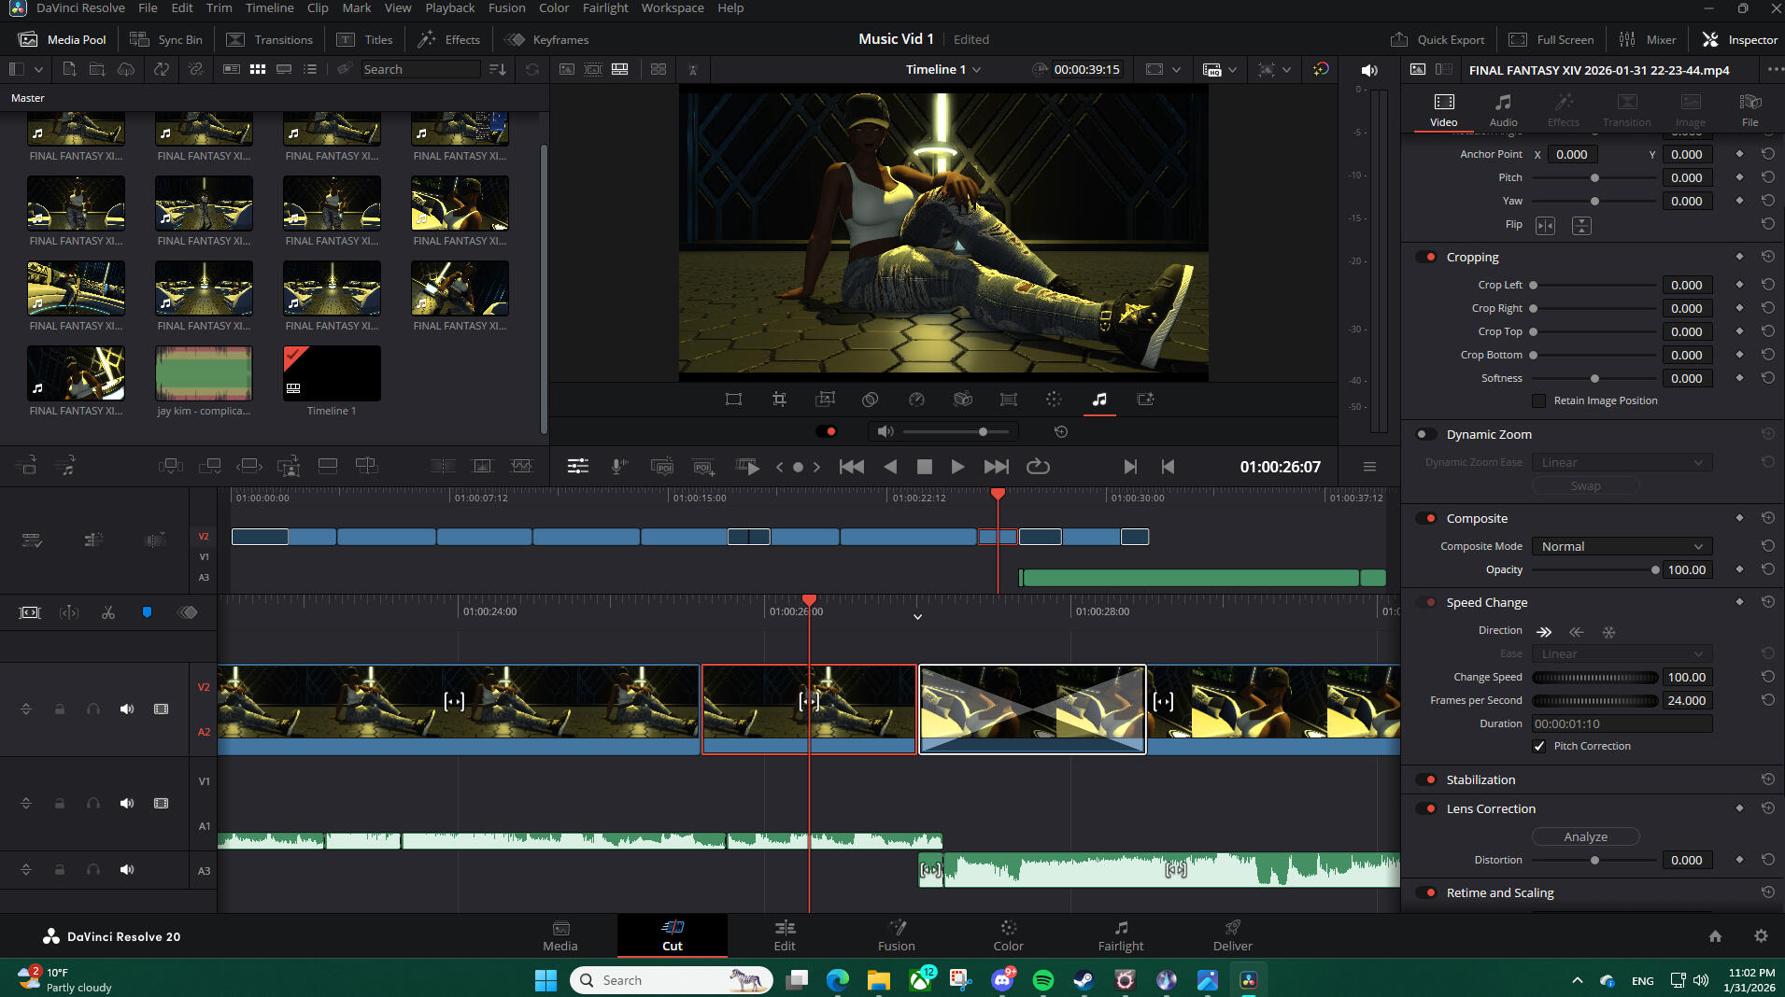The height and width of the screenshot is (997, 1785).
Task: Switch media pool to list view
Action: (310, 69)
